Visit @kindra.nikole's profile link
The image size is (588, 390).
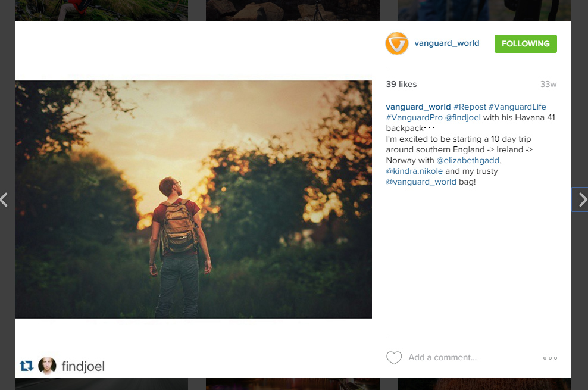414,171
